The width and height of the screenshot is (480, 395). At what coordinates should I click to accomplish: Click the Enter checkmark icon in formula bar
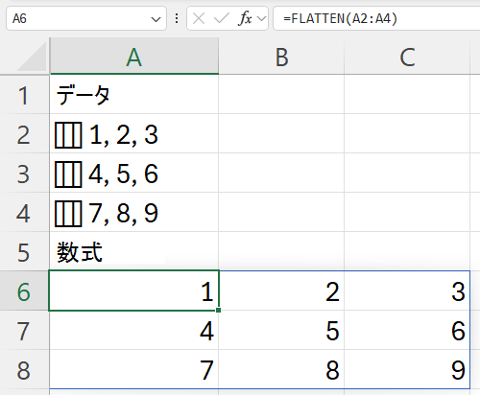pyautogui.click(x=222, y=18)
